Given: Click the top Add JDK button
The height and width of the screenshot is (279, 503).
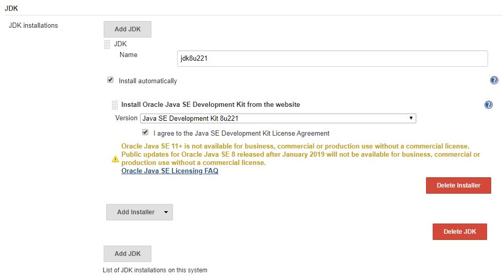Looking at the screenshot, I should click(x=127, y=29).
